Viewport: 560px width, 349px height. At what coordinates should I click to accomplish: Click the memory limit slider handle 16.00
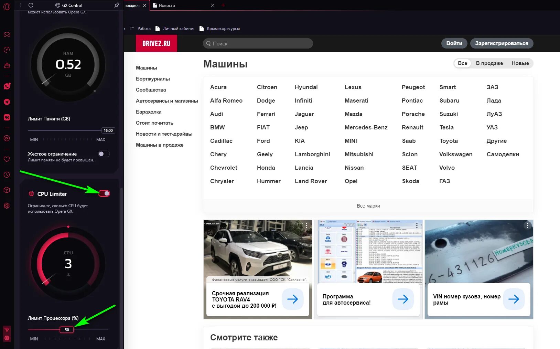coord(108,130)
